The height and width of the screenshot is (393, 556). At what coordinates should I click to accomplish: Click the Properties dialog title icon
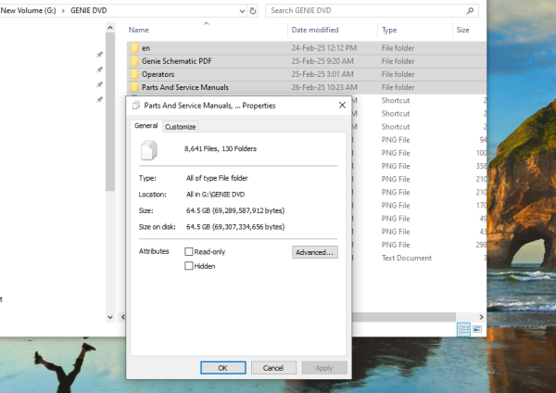[x=136, y=105]
